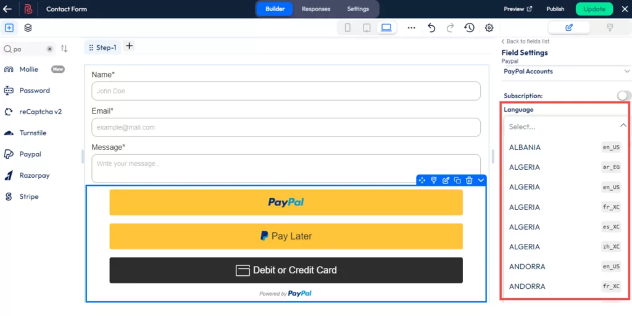Open the three-dot more options menu
Image resolution: width=632 pixels, height=316 pixels.
(x=411, y=28)
